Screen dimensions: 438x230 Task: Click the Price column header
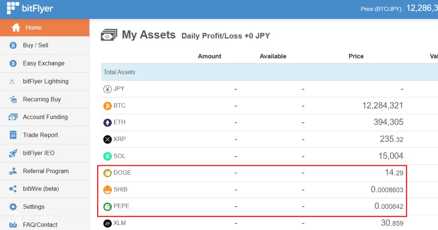click(x=356, y=56)
